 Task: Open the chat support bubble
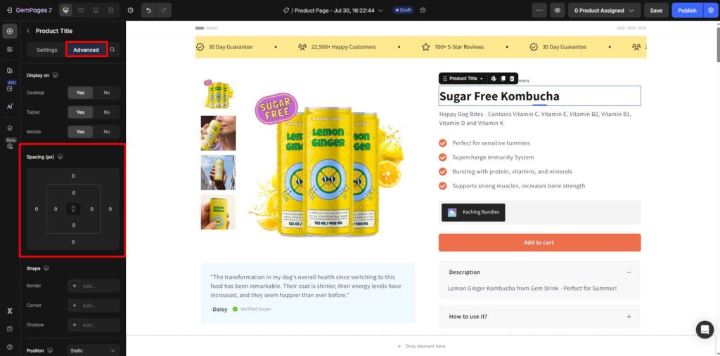tap(705, 329)
